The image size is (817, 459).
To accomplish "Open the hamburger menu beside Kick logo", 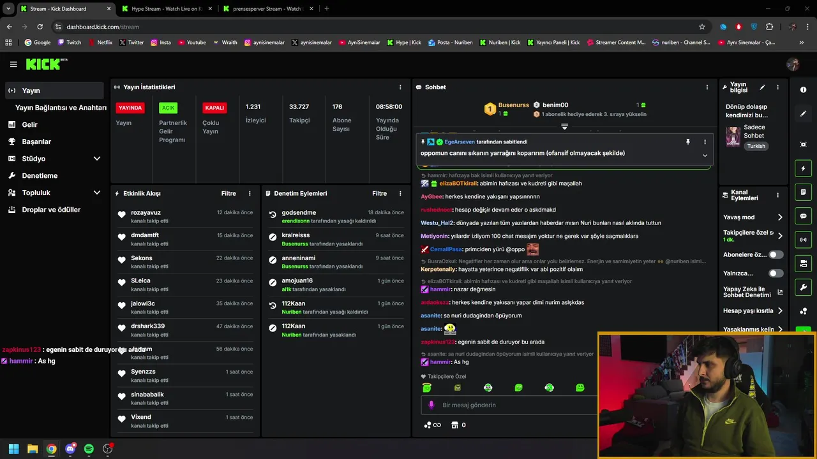I will tap(13, 64).
